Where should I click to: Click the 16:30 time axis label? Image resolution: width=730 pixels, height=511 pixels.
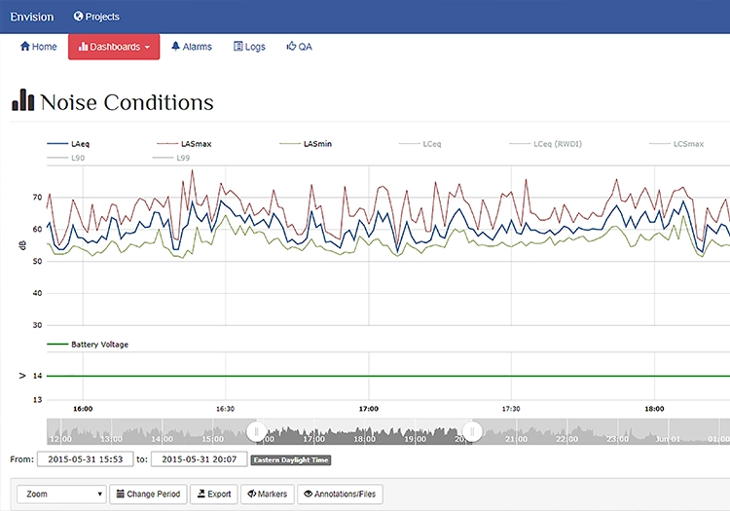(x=226, y=409)
